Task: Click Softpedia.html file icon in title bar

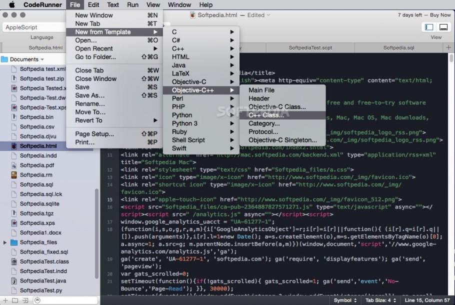Action: [192, 15]
